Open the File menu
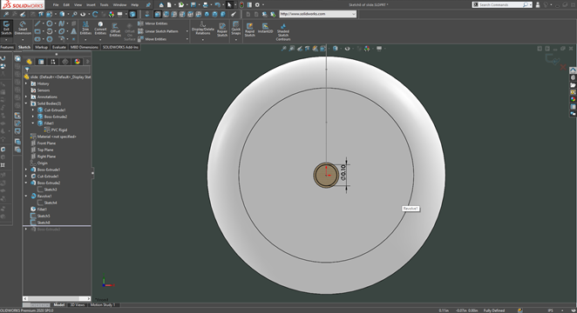This screenshot has width=577, height=313. click(x=56, y=4)
